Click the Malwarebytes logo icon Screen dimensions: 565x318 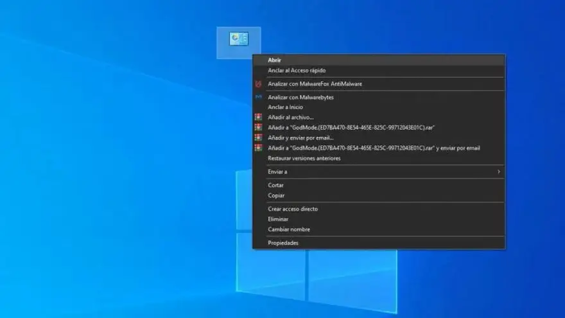[258, 97]
